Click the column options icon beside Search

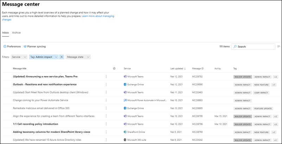279,46
